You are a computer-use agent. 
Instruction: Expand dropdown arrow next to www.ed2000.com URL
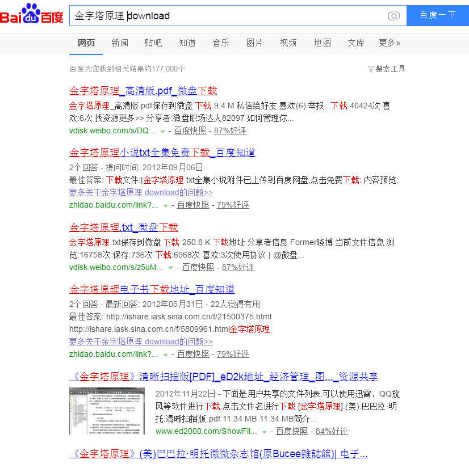click(x=264, y=432)
